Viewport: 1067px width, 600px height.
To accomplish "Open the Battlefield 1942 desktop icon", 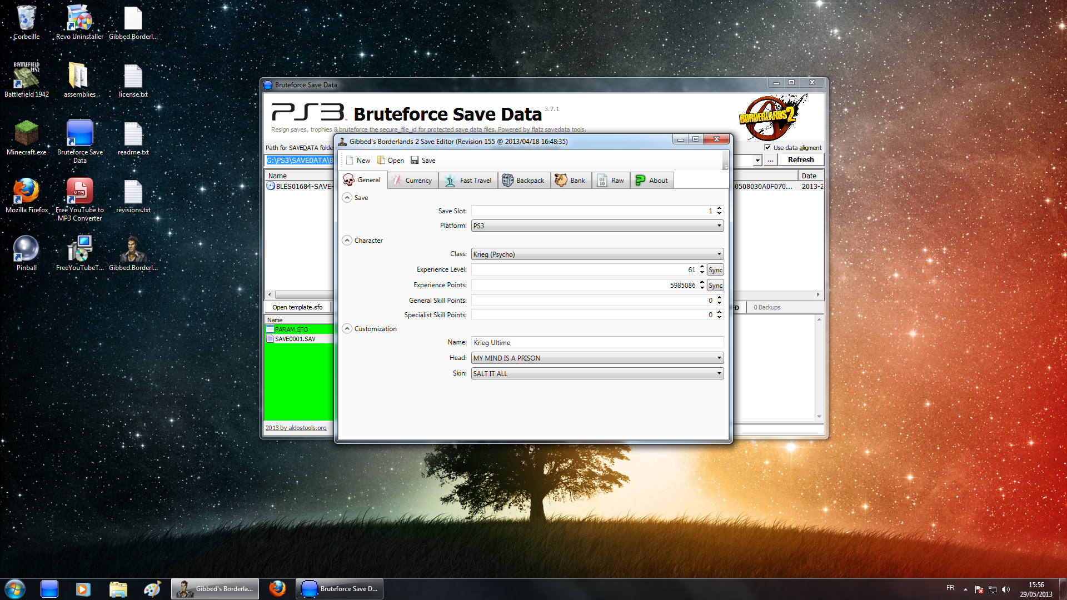I will [x=26, y=80].
